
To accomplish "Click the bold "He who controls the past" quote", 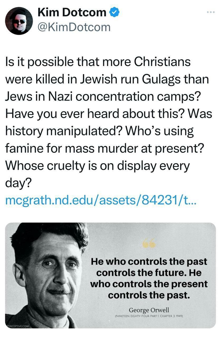I will (x=149, y=262).
